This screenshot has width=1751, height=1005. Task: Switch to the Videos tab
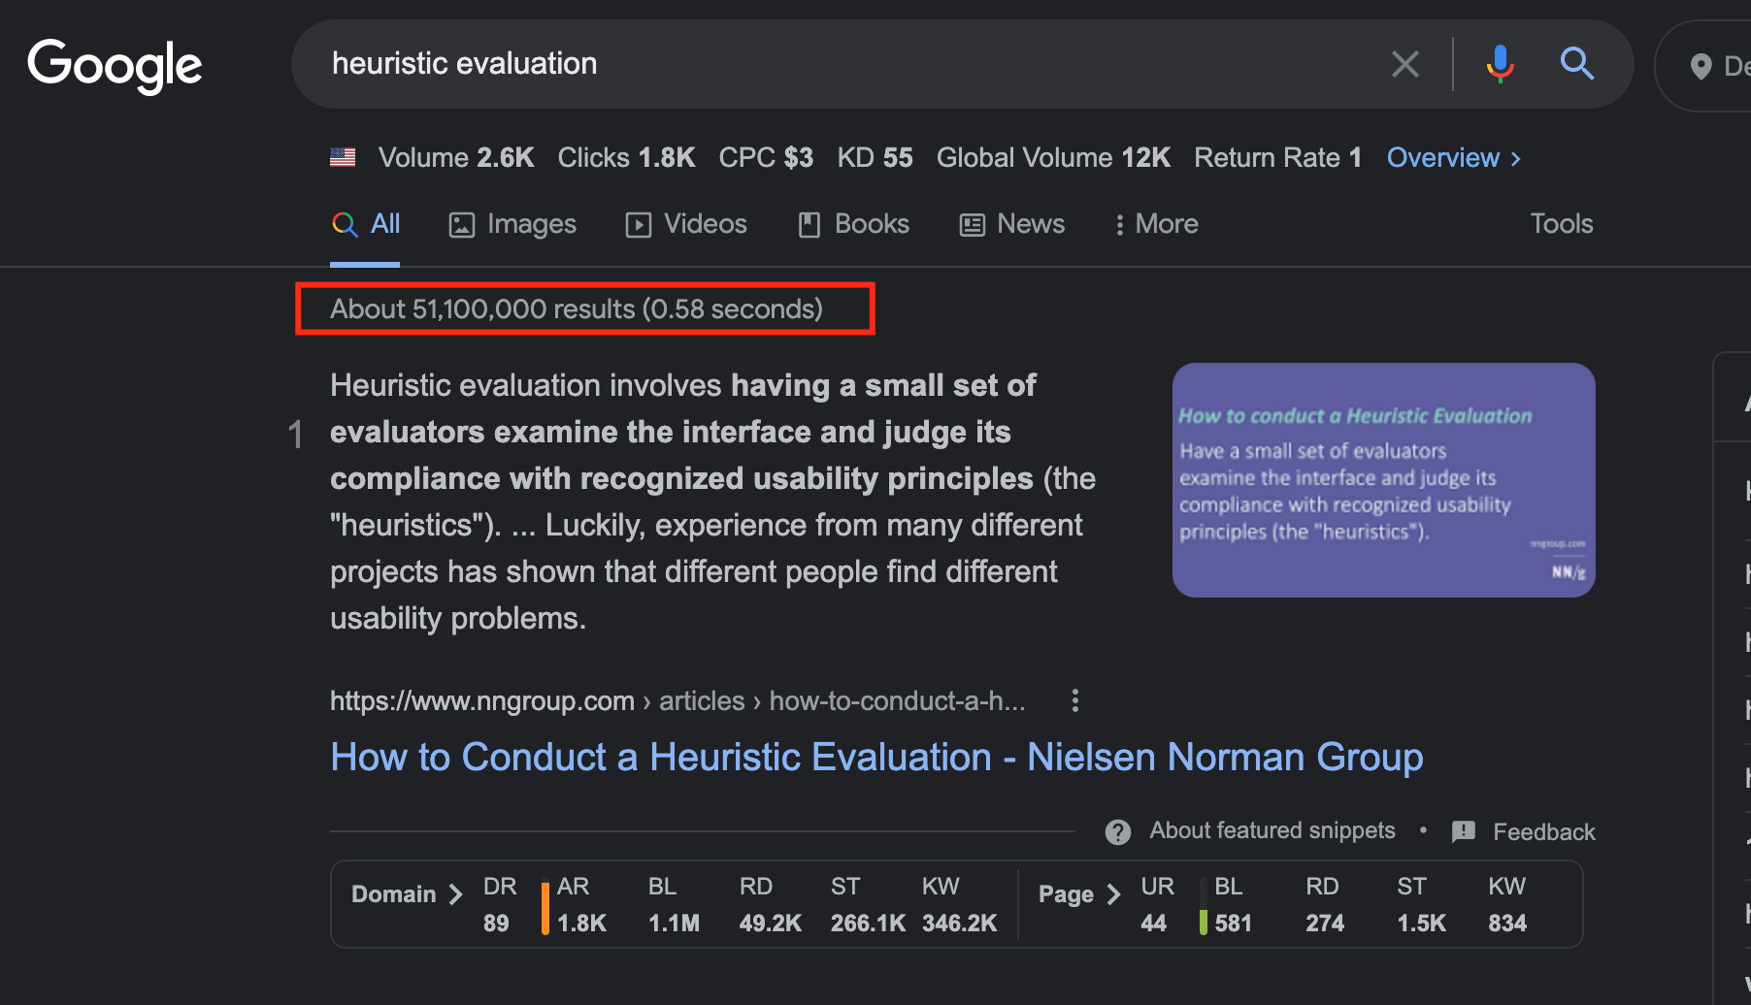coord(686,224)
